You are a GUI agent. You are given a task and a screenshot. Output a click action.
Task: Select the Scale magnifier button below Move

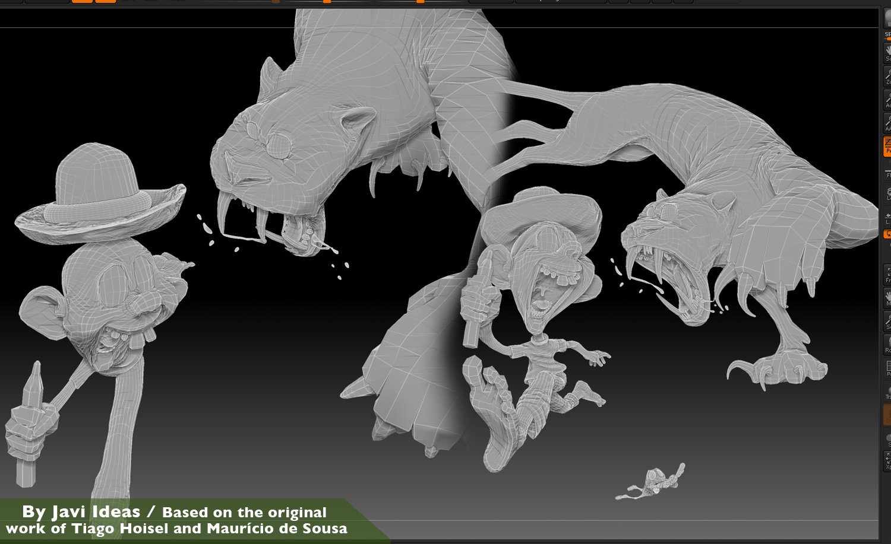coord(887,321)
